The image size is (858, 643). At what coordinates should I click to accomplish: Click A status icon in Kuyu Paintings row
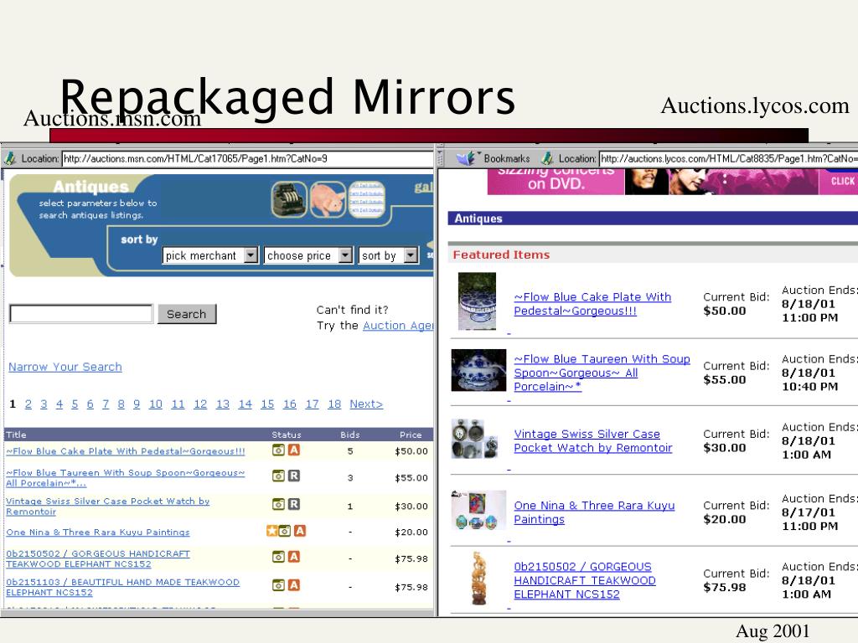click(x=300, y=530)
